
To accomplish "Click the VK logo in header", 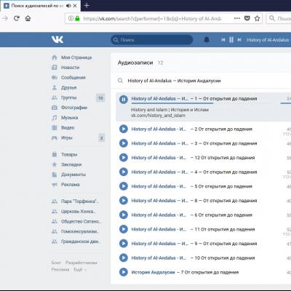I will coord(57,40).
